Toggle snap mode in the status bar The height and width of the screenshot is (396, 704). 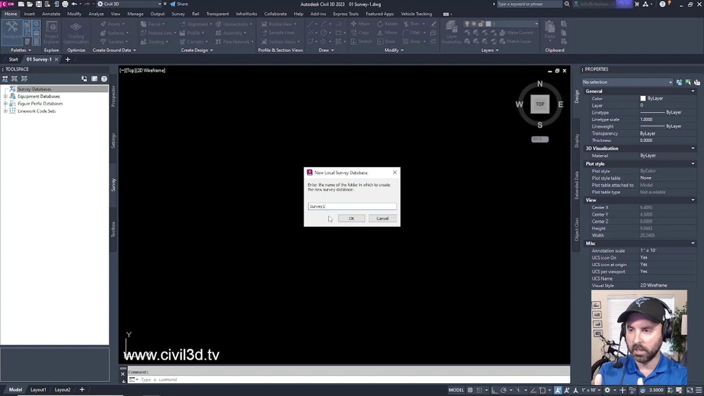[x=479, y=390]
